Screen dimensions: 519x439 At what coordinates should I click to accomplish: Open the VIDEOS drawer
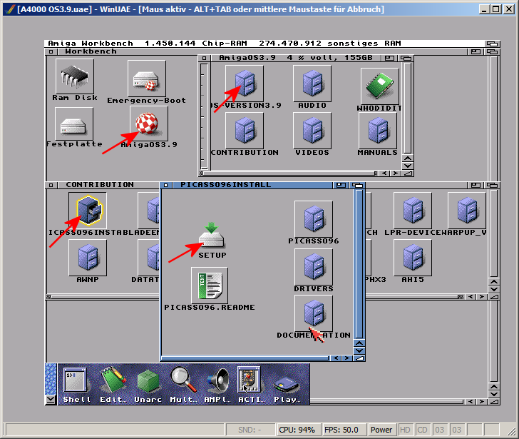pos(312,131)
